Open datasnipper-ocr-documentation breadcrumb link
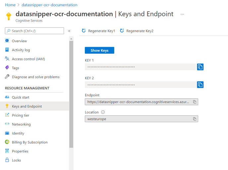This screenshot has width=228, height=170. coord(49,5)
